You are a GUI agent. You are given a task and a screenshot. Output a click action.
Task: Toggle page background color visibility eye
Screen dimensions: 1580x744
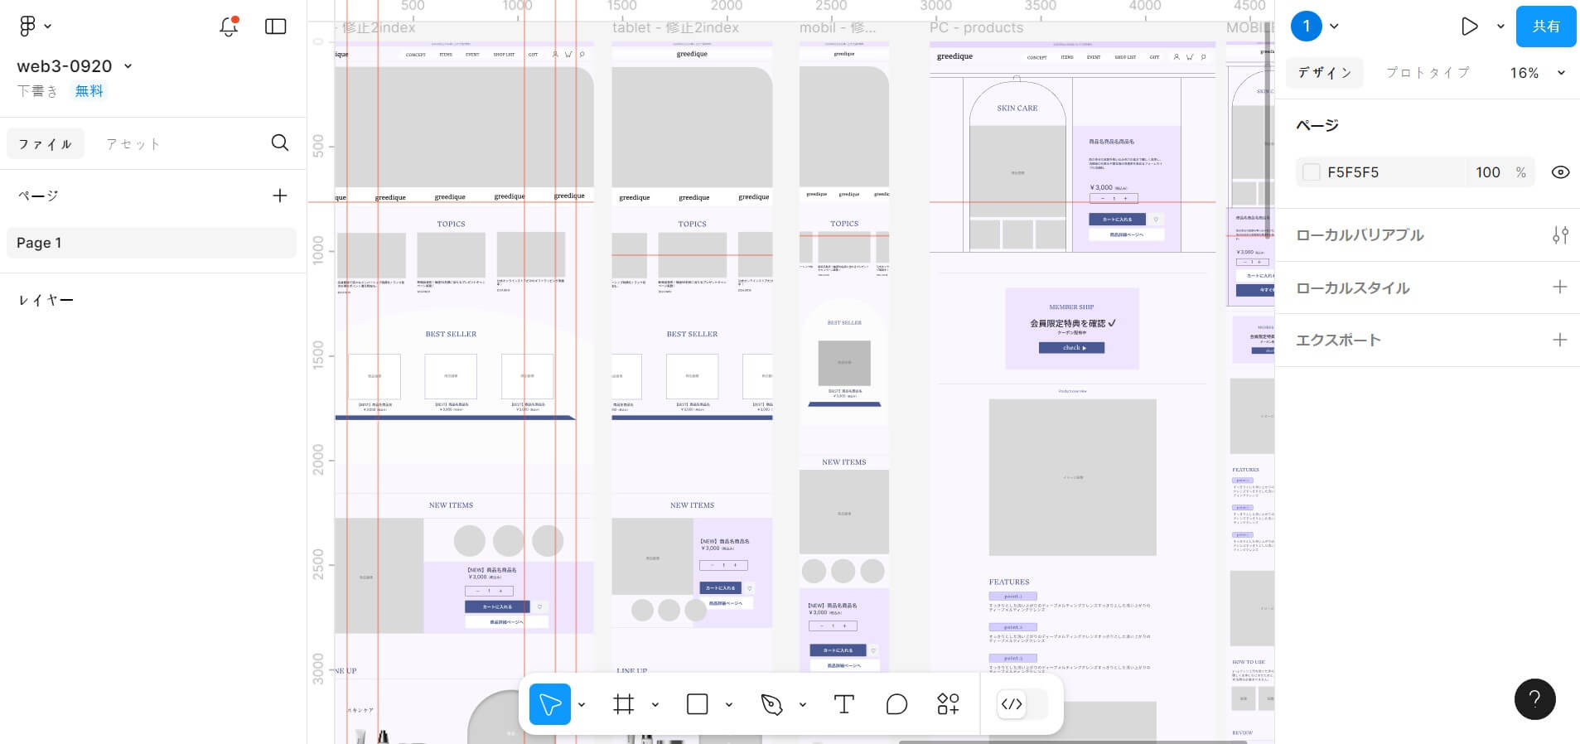pyautogui.click(x=1560, y=172)
